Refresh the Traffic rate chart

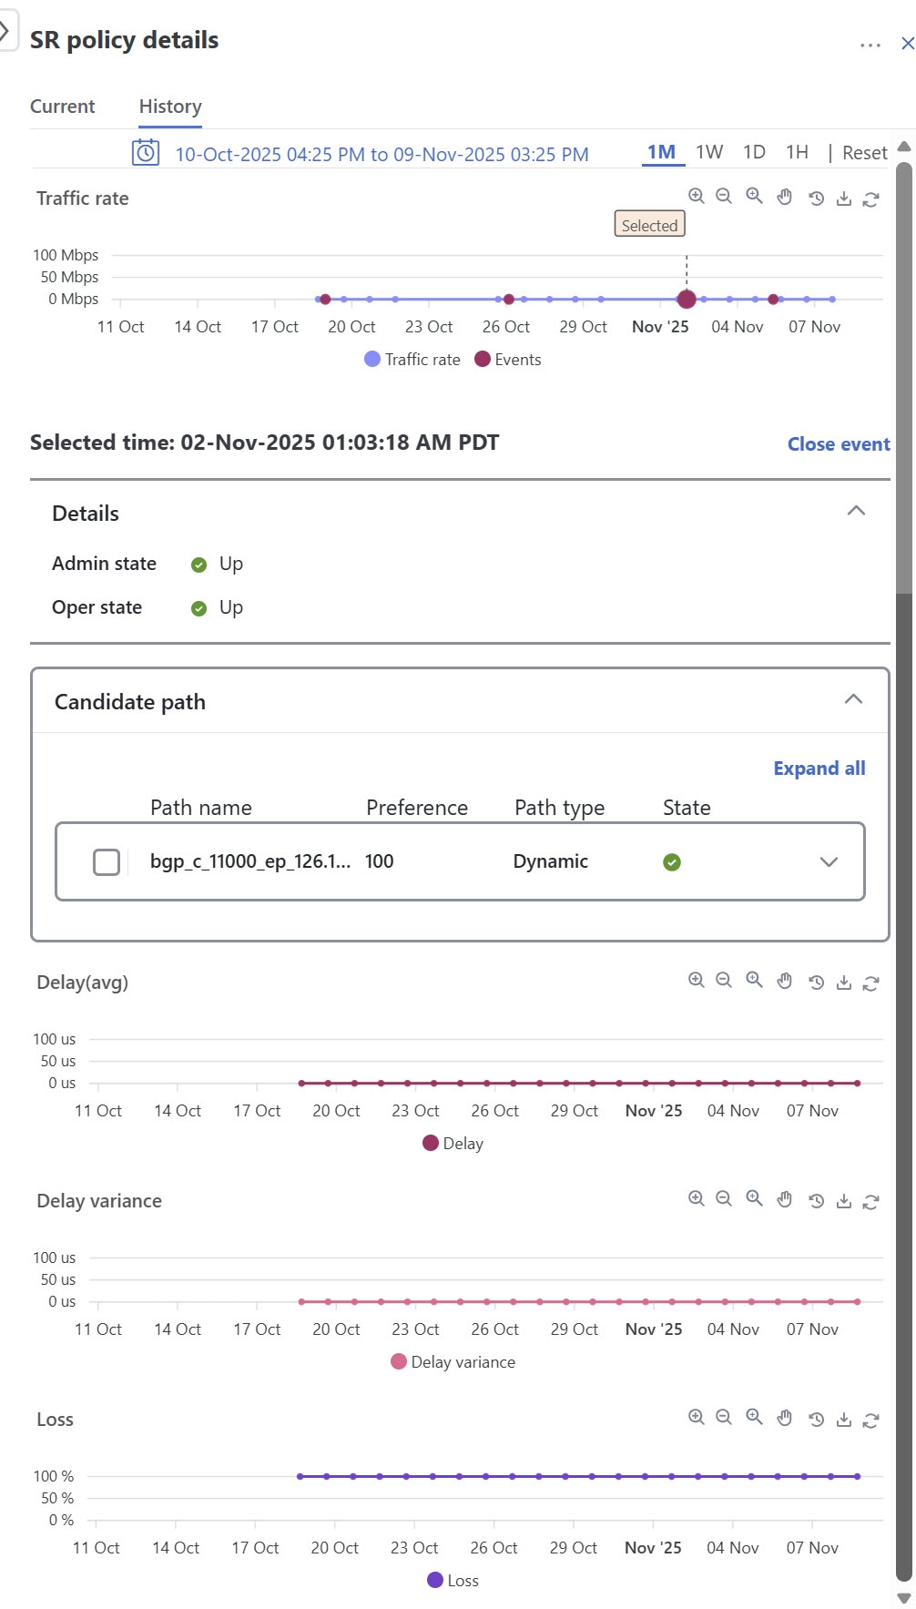point(870,199)
